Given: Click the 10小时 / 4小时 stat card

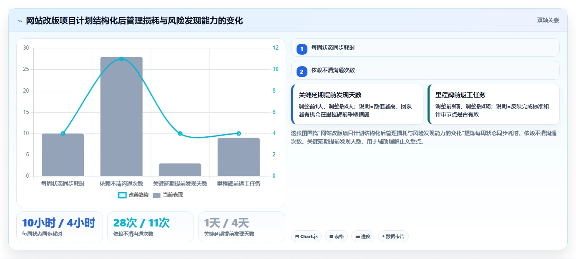Looking at the screenshot, I should 60,227.
